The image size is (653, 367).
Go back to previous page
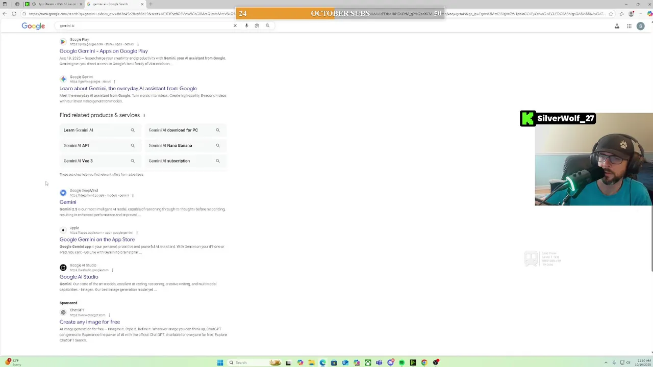(5, 14)
